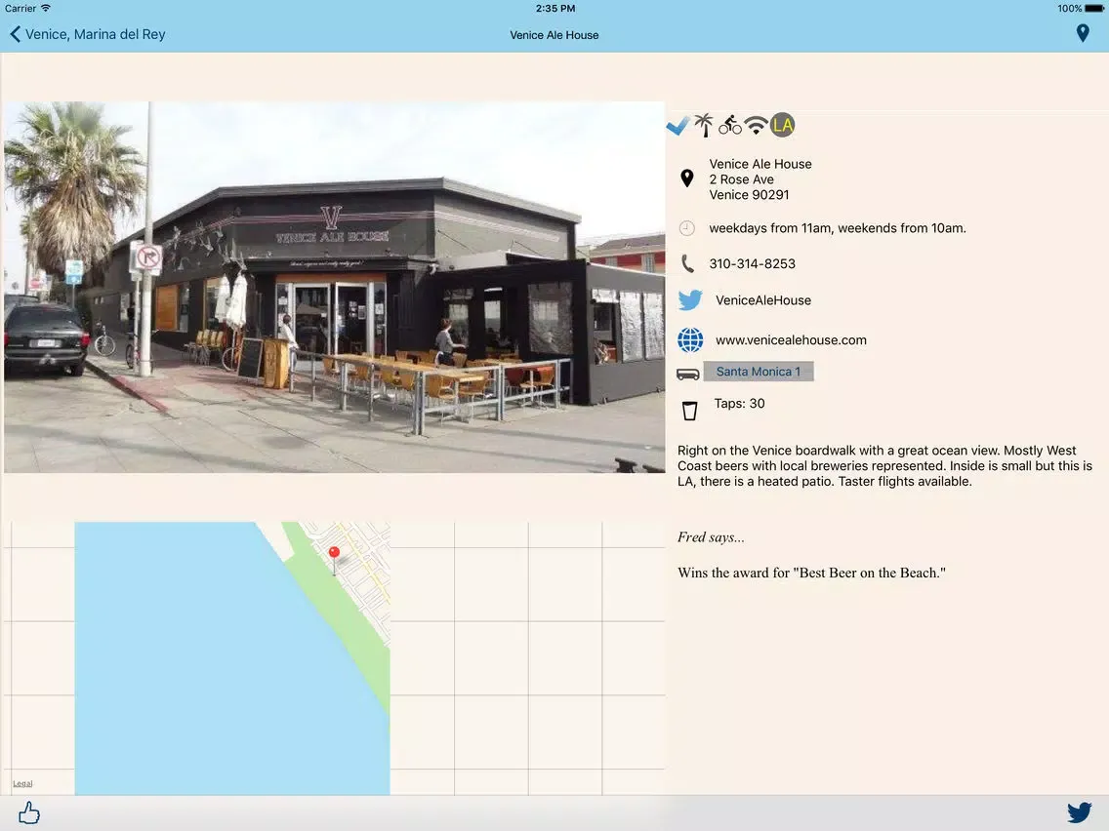Open www.venicealehouse.com link
Image resolution: width=1109 pixels, height=831 pixels.
pos(791,339)
